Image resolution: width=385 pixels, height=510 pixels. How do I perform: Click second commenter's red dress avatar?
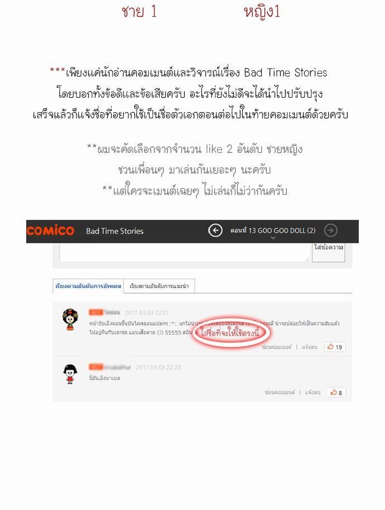tap(70, 374)
